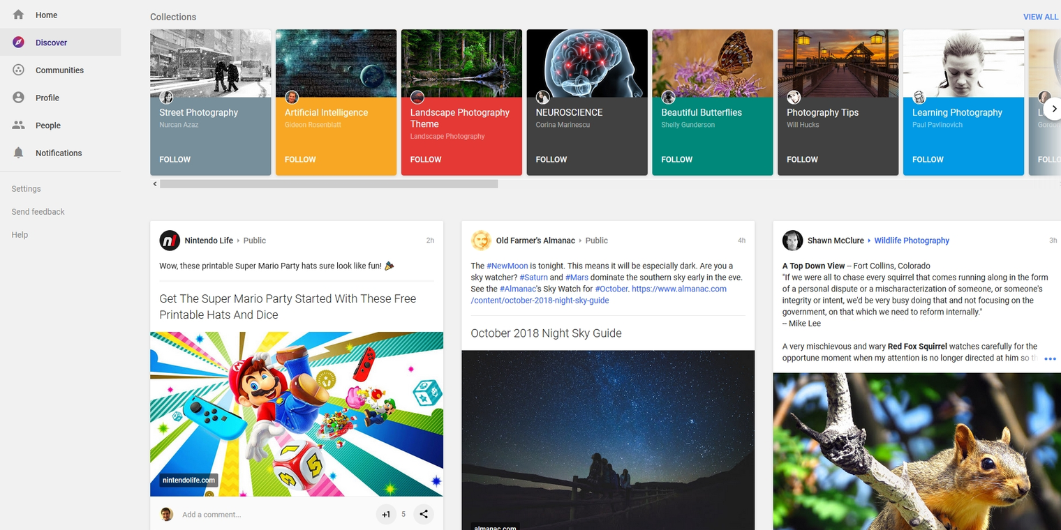Viewport: 1061px width, 530px height.
Task: Select Communities in the sidebar
Action: click(x=60, y=70)
